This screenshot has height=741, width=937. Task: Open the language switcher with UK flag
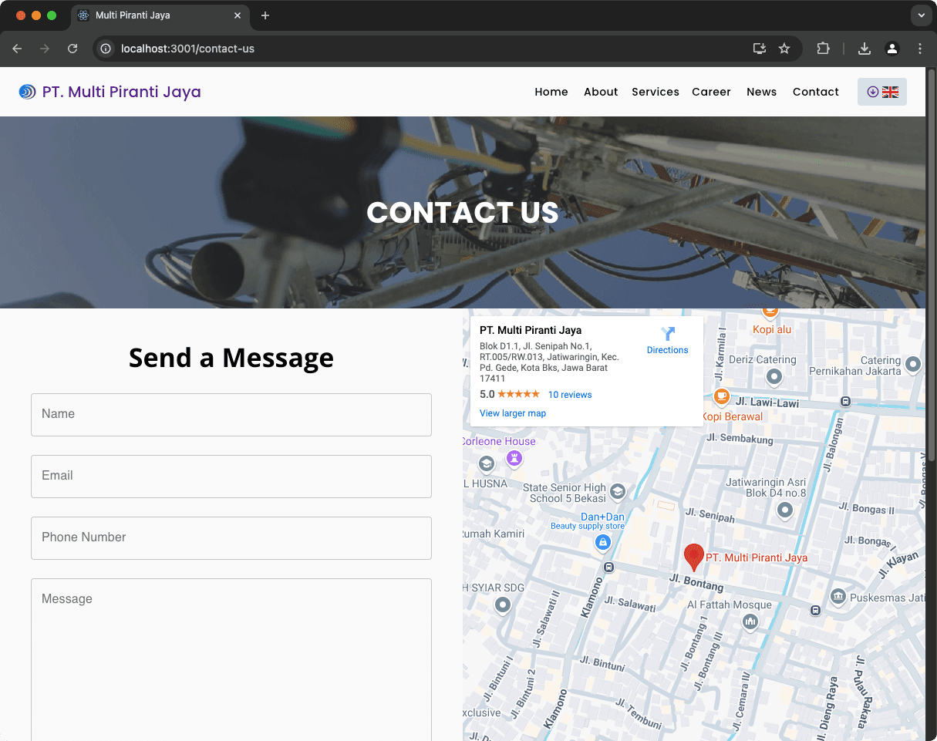[882, 92]
